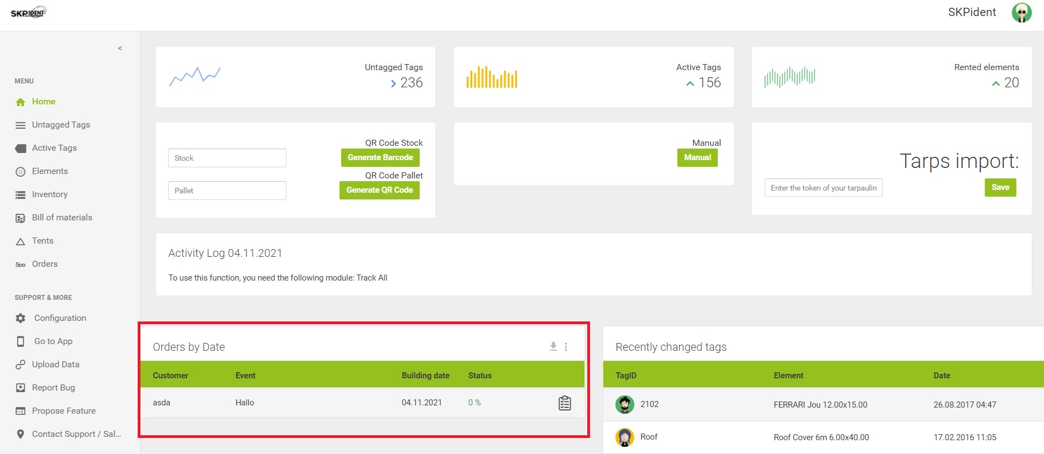Open Bill of materials in the menu
1044x454 pixels.
(62, 218)
